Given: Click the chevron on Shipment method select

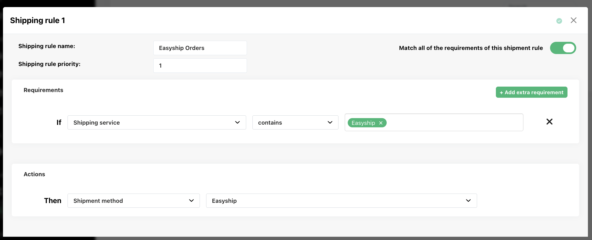Looking at the screenshot, I should coord(191,201).
